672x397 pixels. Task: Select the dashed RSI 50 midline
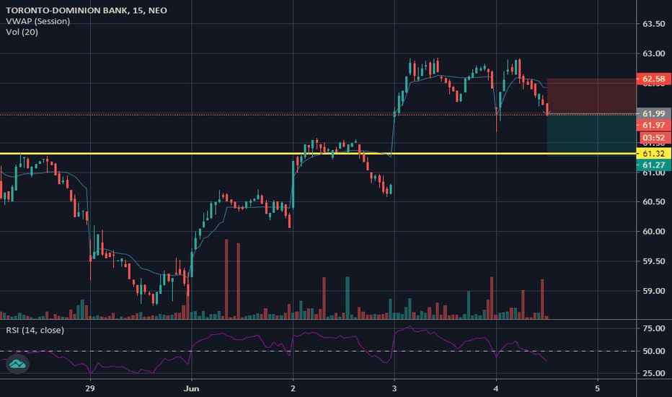pos(319,351)
